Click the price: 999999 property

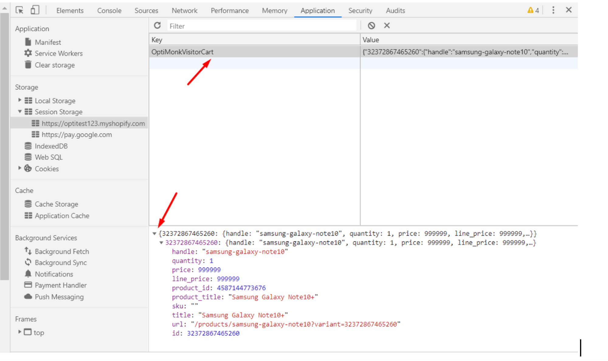coord(196,270)
